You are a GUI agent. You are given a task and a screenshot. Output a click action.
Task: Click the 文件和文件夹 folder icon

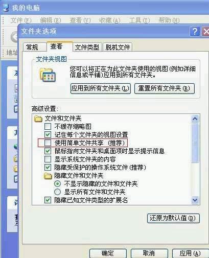(38, 119)
